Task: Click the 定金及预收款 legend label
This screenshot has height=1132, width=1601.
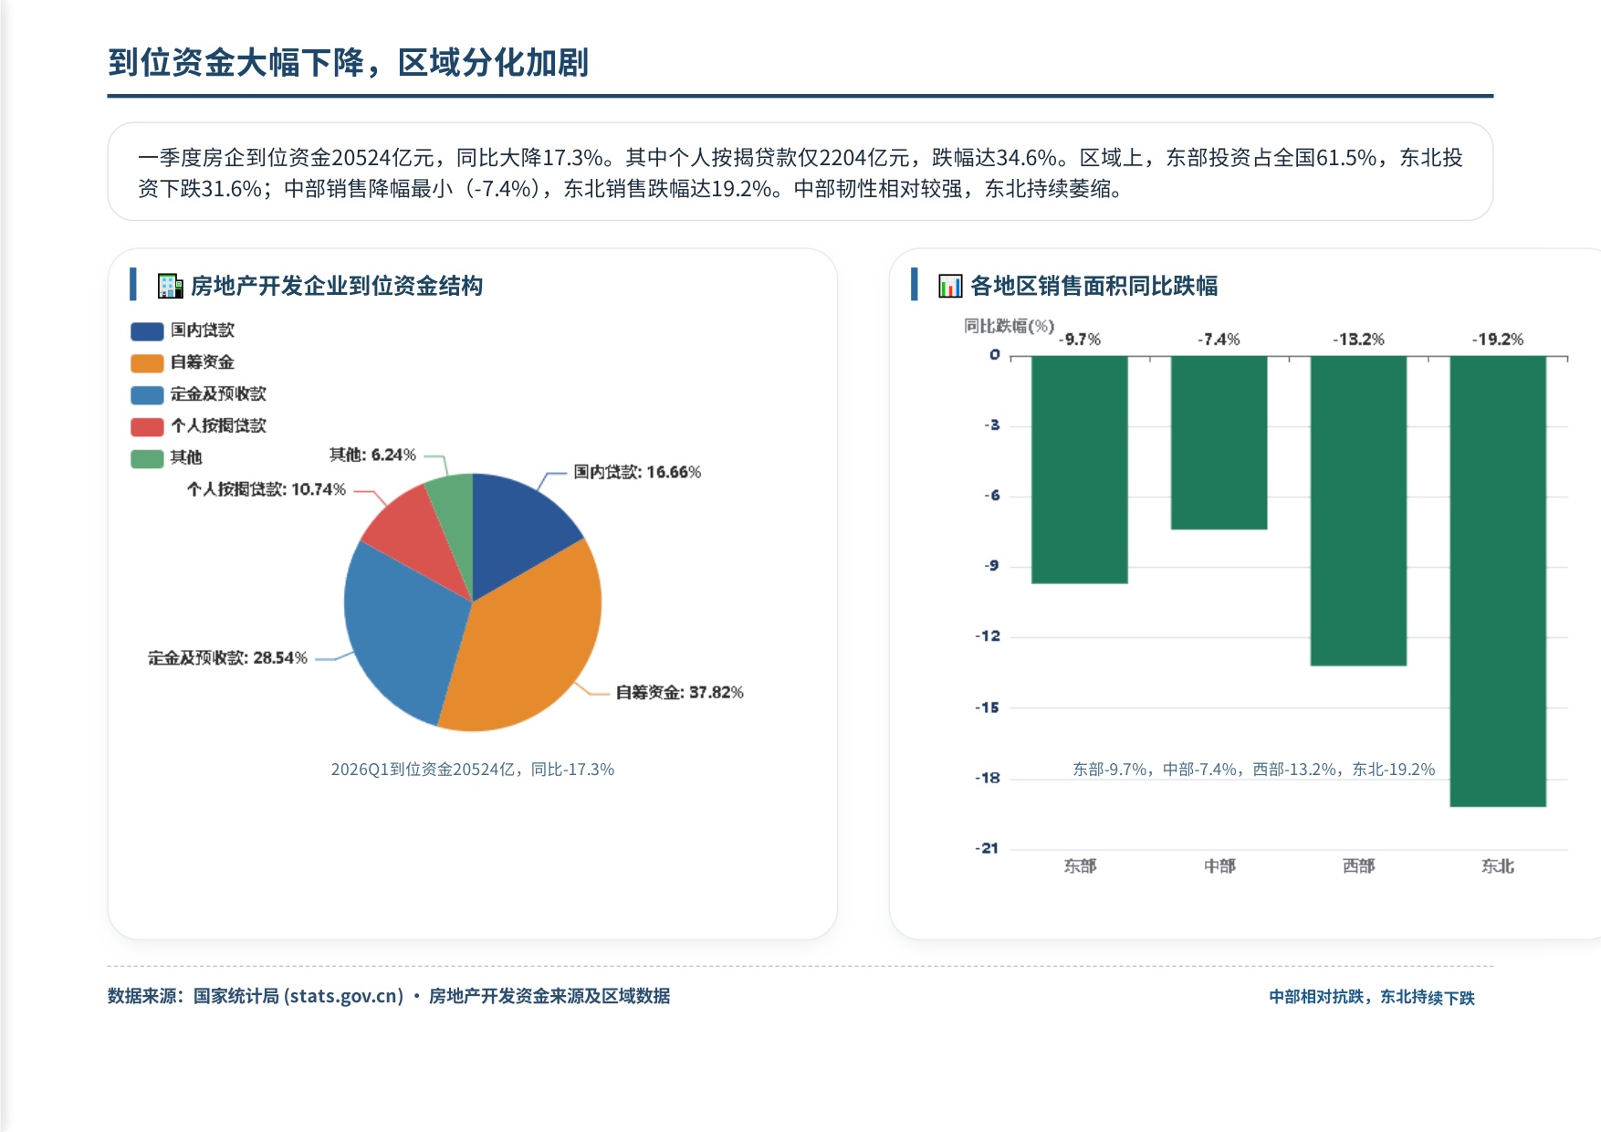Action: [218, 394]
